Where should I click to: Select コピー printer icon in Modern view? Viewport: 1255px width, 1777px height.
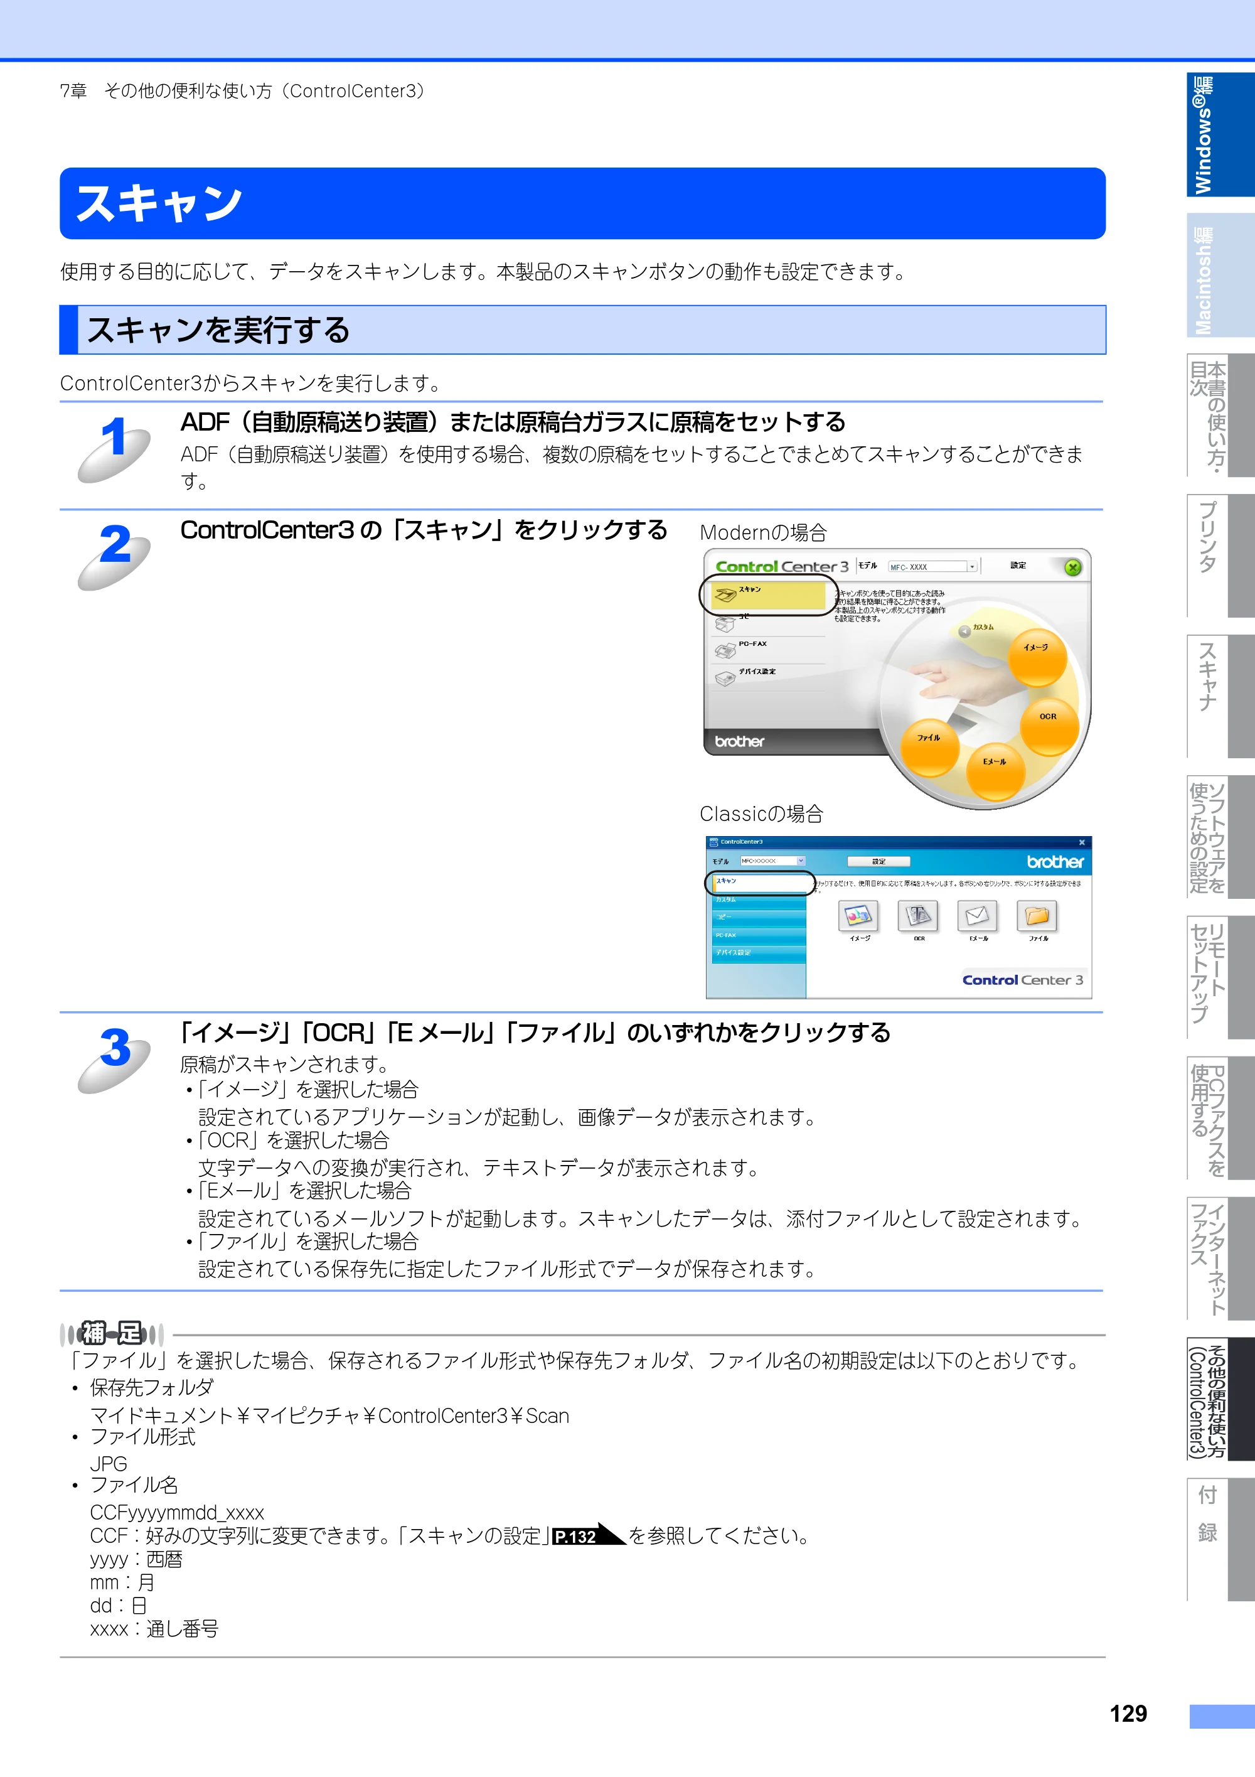[725, 624]
